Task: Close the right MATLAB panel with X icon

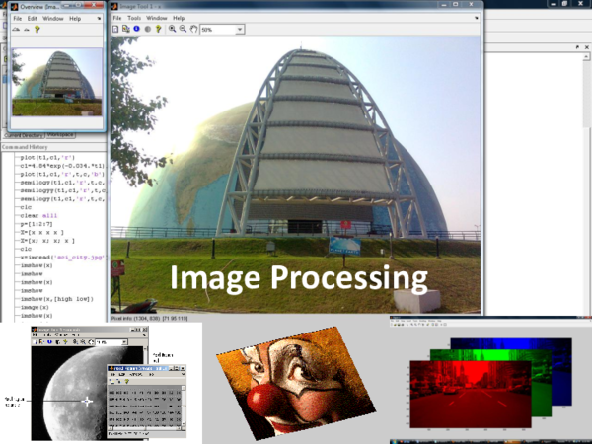Action: tap(587, 47)
